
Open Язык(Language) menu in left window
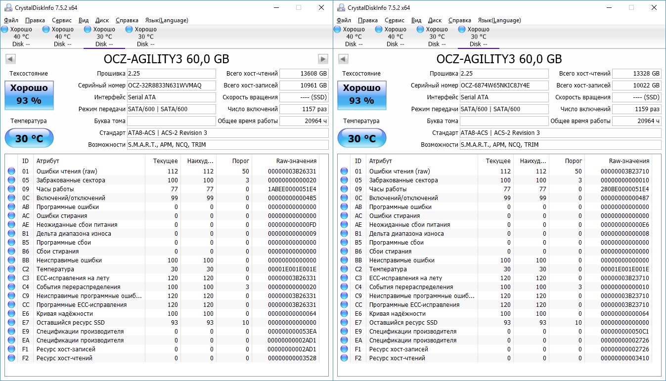[x=167, y=20]
